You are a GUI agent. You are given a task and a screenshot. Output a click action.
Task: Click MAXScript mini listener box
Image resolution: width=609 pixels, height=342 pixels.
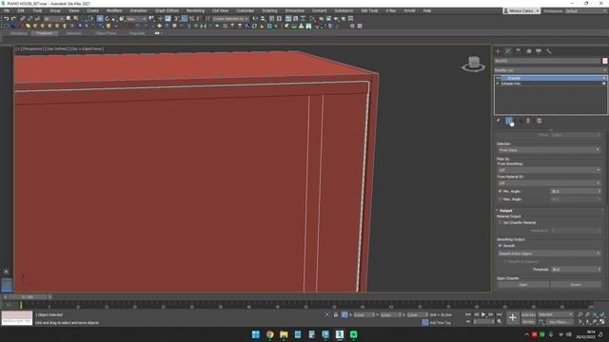pyautogui.click(x=17, y=318)
